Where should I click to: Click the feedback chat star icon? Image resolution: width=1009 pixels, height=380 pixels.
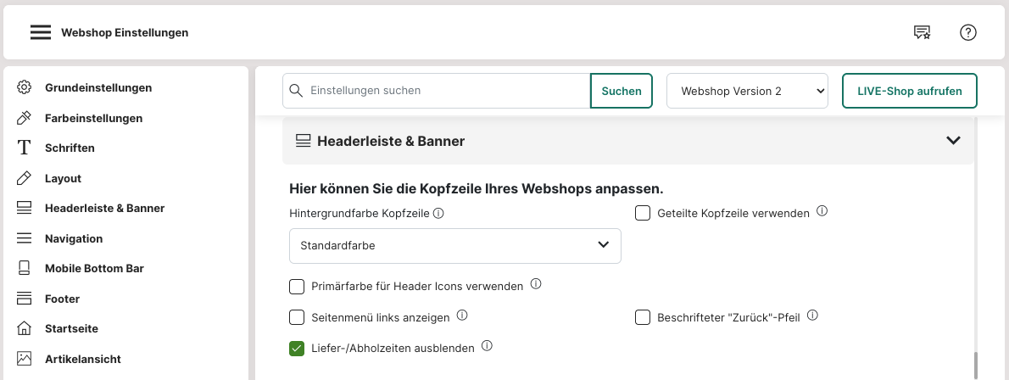[922, 33]
